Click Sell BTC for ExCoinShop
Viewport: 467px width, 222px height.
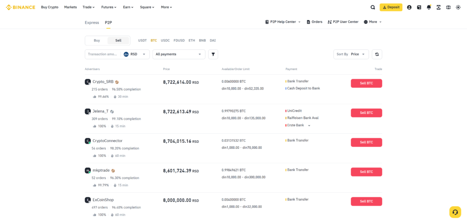[x=366, y=202]
